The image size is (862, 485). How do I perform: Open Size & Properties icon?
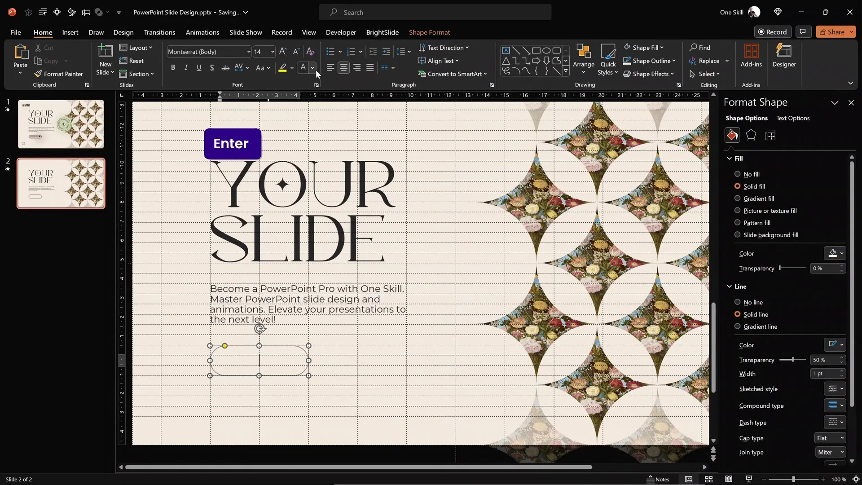pyautogui.click(x=770, y=135)
